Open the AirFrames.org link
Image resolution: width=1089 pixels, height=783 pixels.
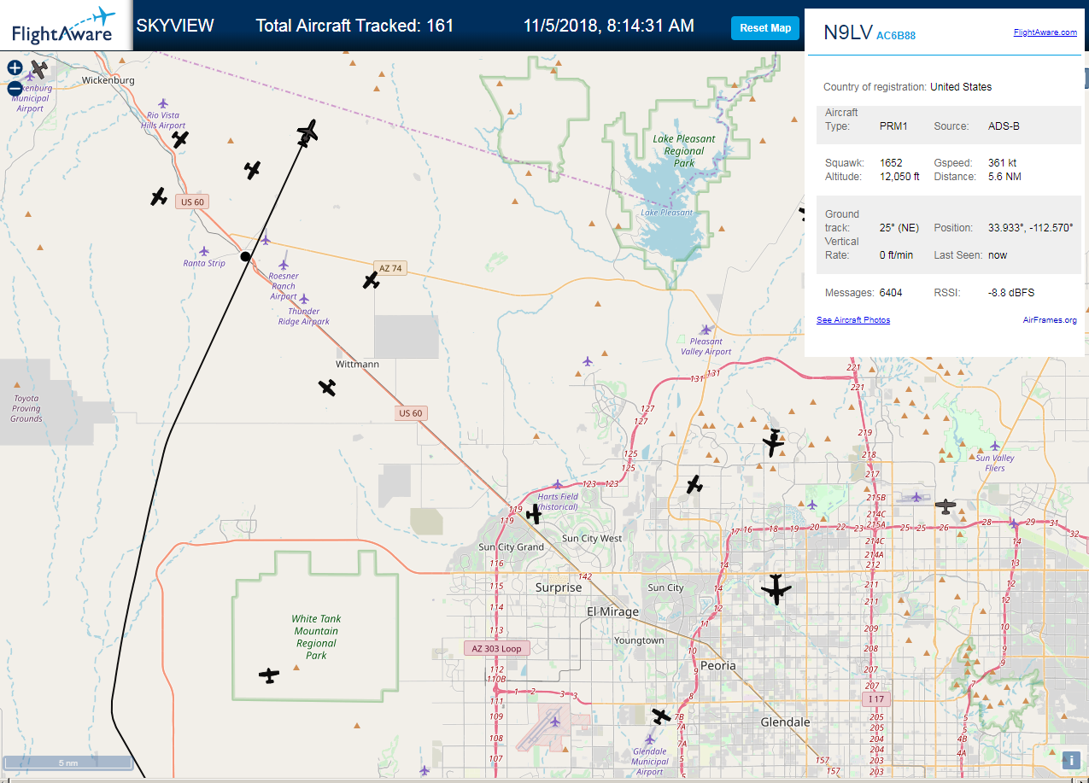1050,320
